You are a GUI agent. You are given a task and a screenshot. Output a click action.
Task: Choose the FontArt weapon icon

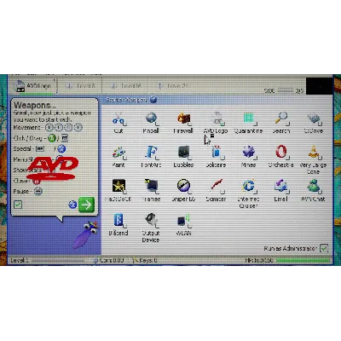151,153
